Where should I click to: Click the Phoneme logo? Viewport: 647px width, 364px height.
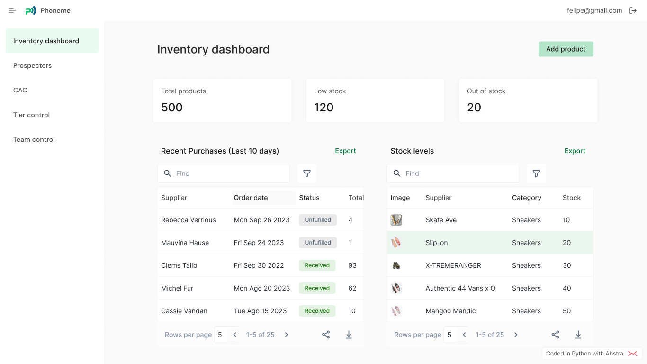pyautogui.click(x=30, y=10)
